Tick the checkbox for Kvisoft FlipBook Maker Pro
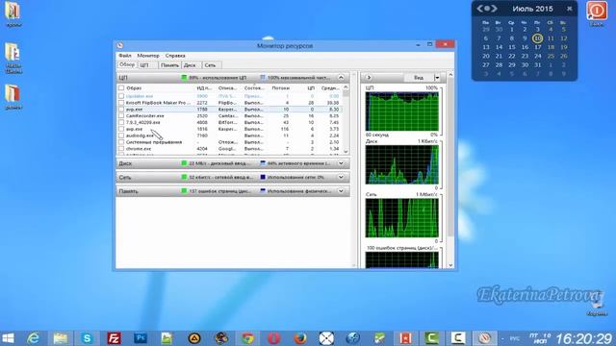The height and width of the screenshot is (346, 616). (121, 103)
